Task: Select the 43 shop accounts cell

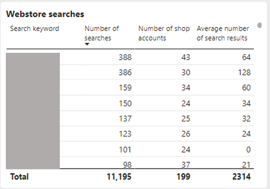Action: click(x=186, y=57)
